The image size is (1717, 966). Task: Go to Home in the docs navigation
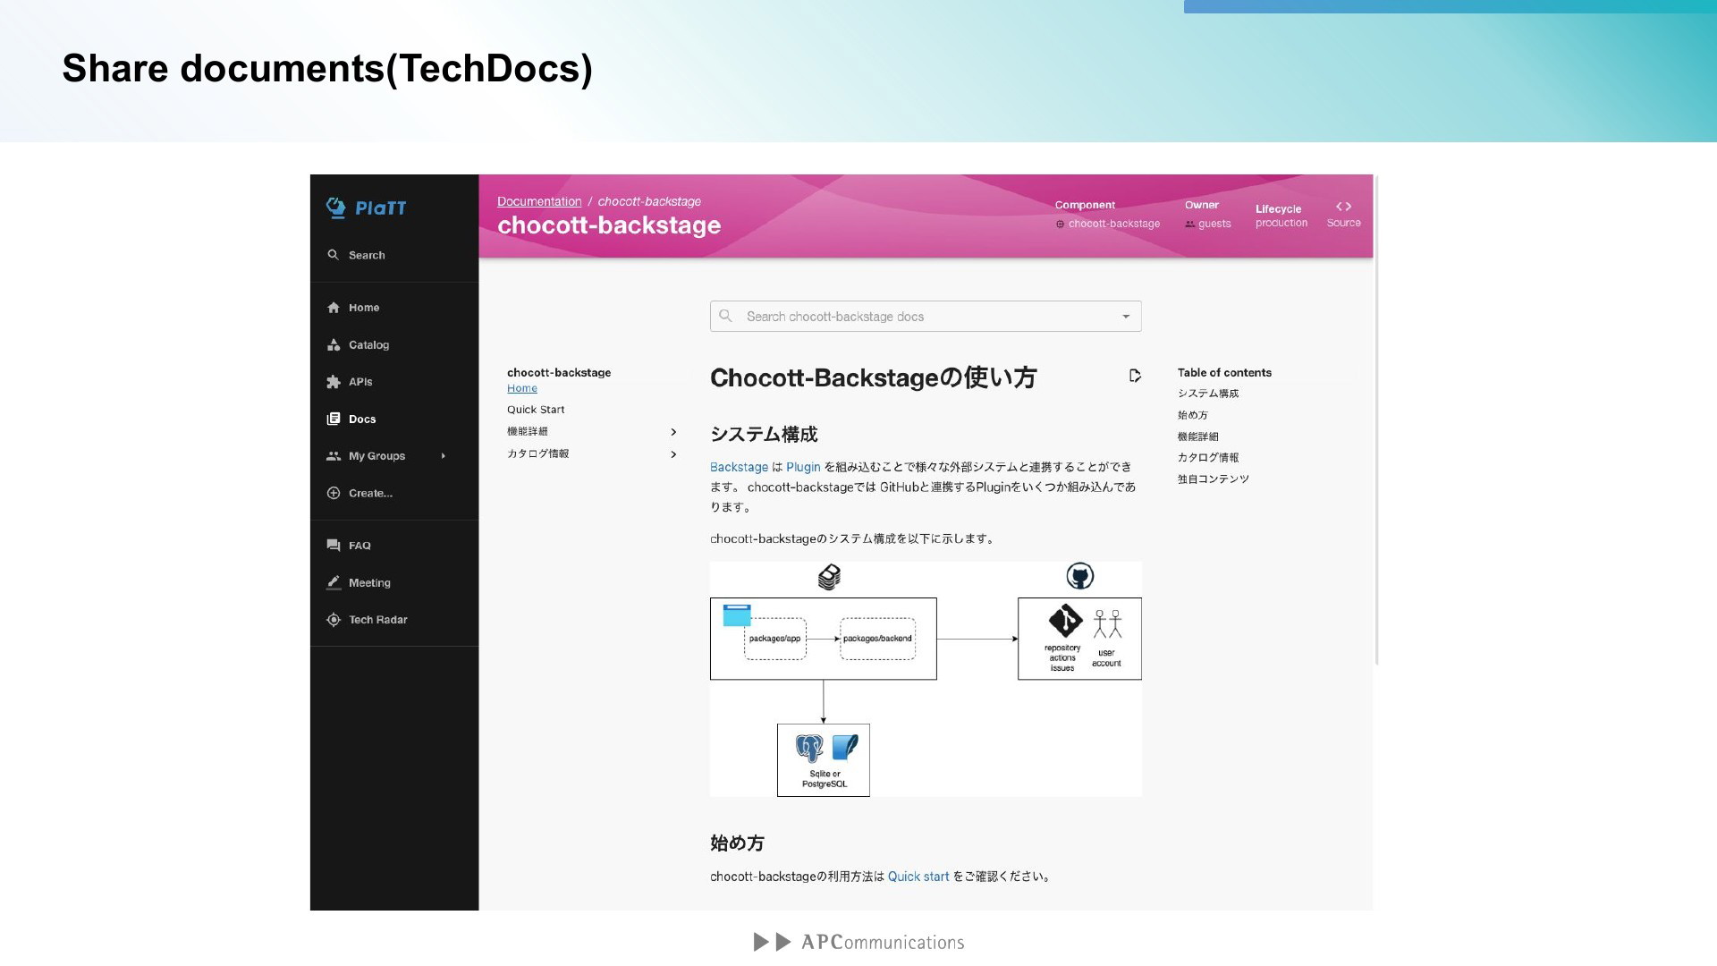coord(522,388)
